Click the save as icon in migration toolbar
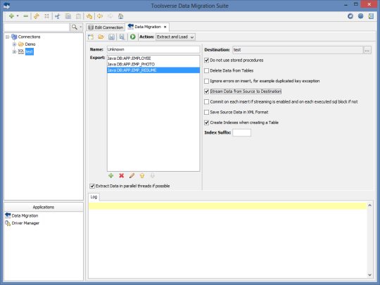Image resolution: width=380 pixels, height=285 pixels. [x=122, y=37]
